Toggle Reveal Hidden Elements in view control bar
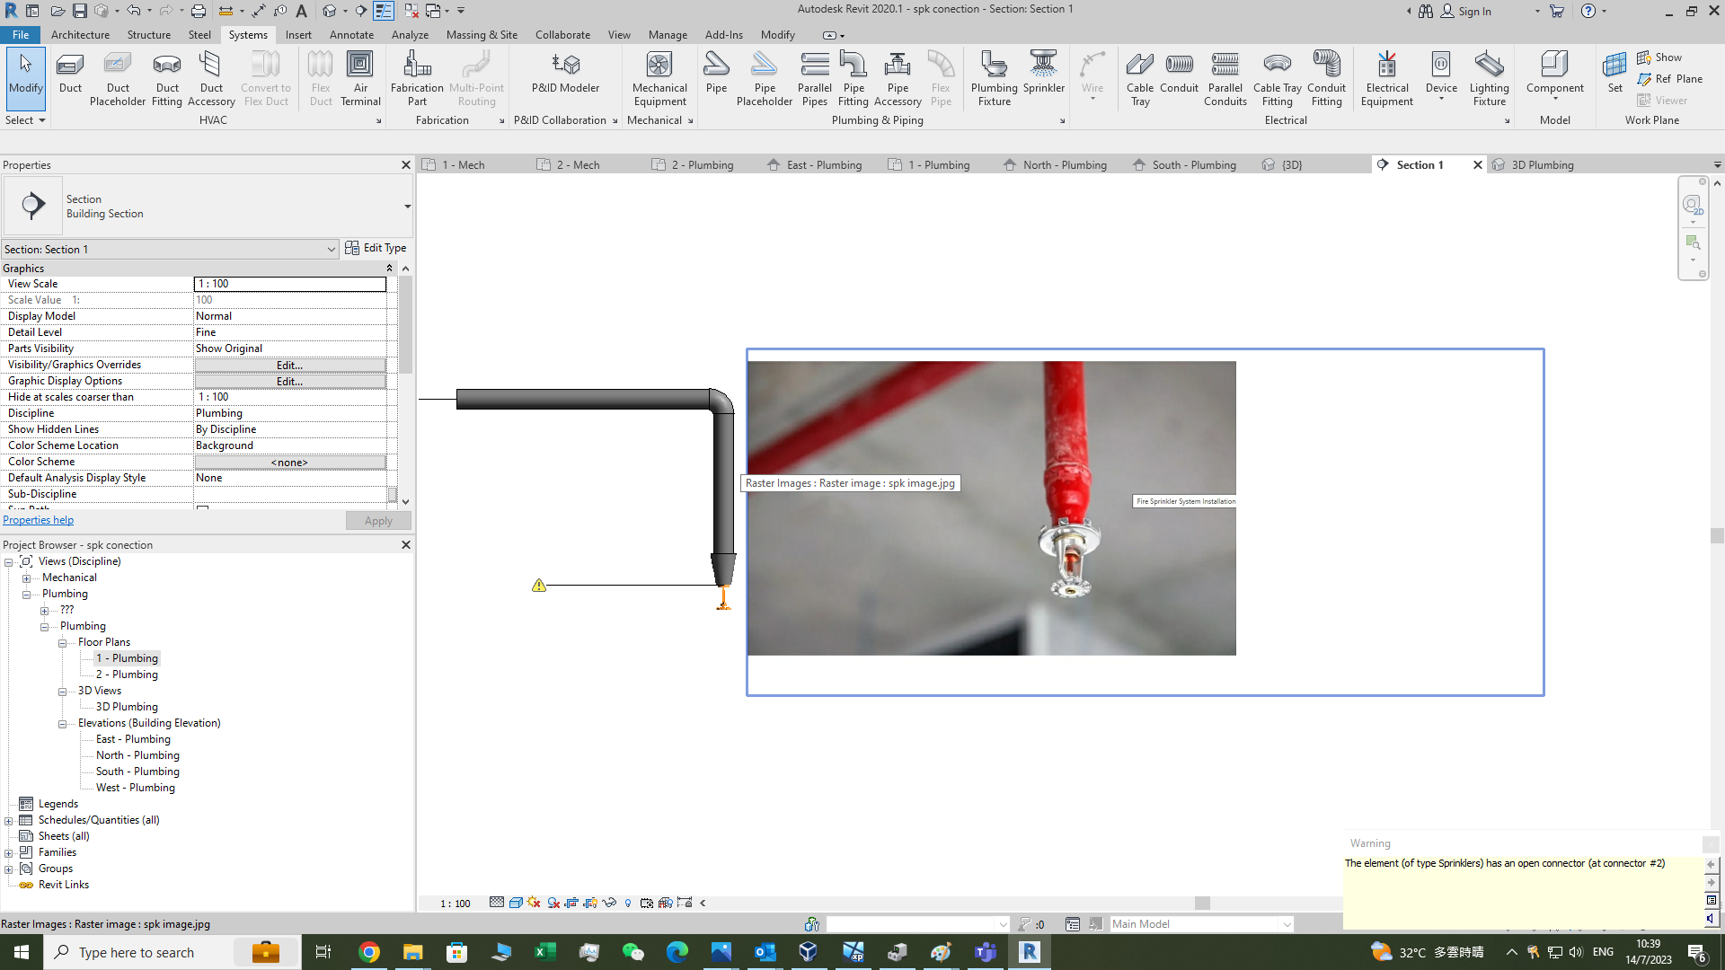The height and width of the screenshot is (970, 1725). click(x=628, y=903)
